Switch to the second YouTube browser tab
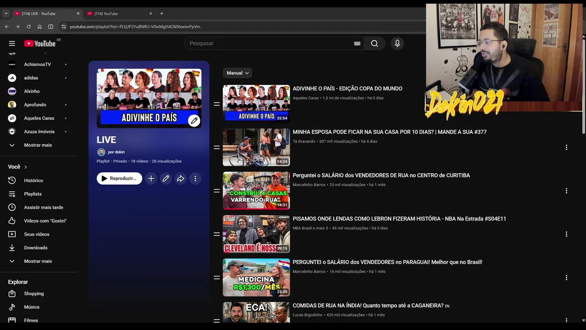586x330 pixels. point(119,14)
